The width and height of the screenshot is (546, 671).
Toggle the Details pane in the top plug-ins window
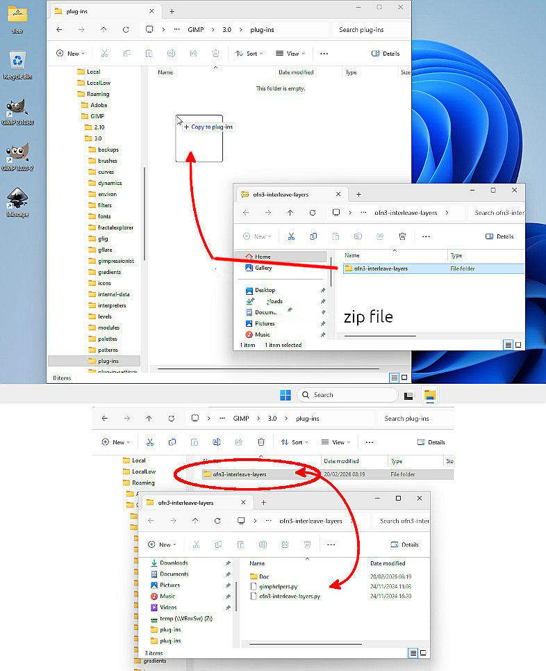tap(386, 54)
